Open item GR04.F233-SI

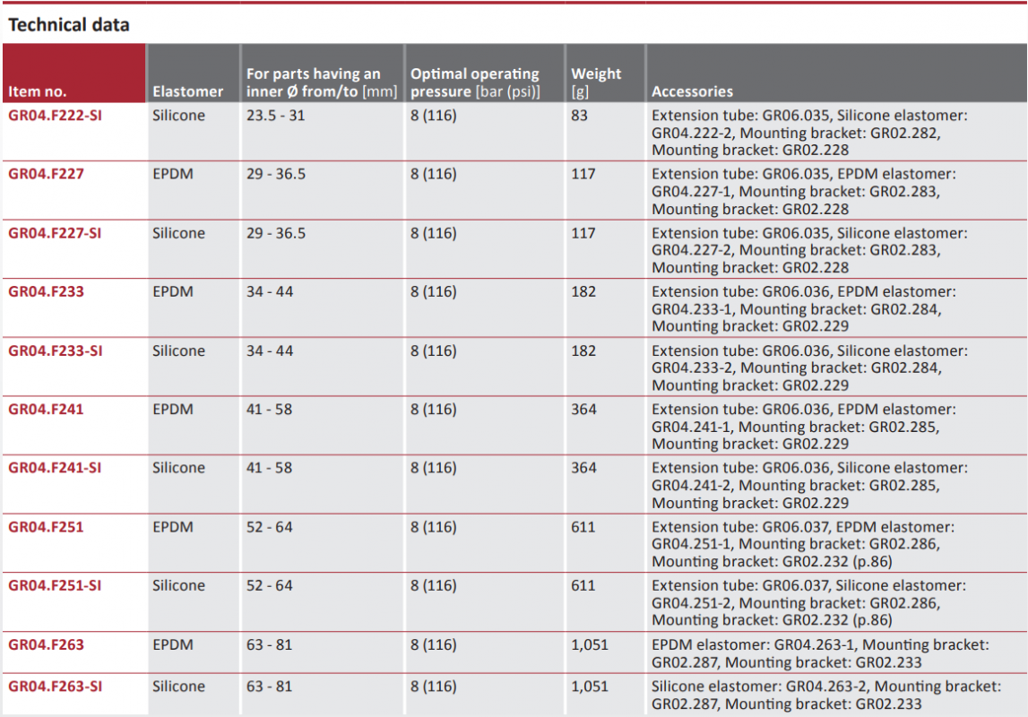[55, 350]
